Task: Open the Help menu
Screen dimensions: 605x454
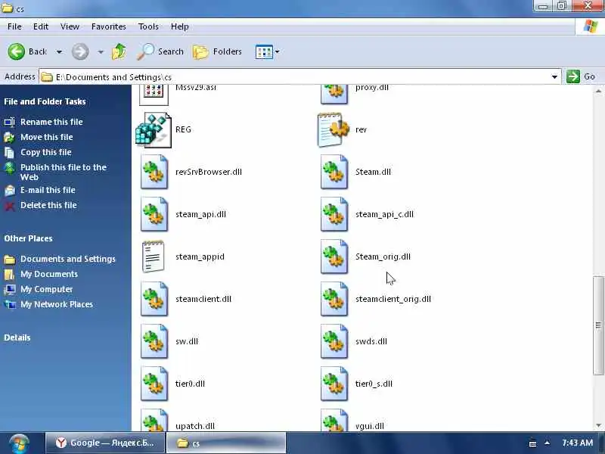Action: pos(180,26)
